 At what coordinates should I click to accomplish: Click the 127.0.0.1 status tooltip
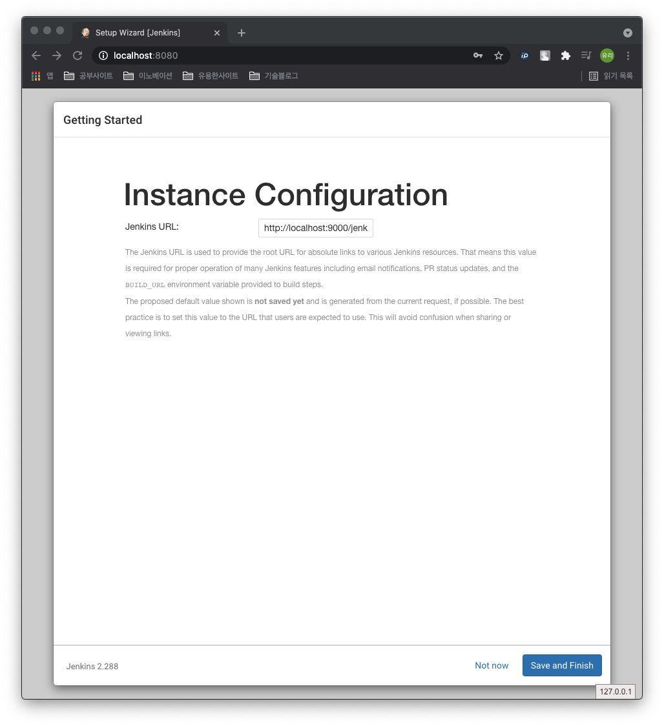coord(616,691)
